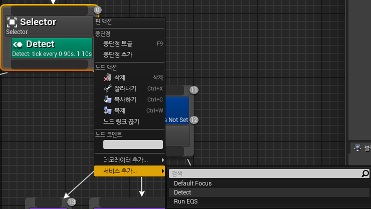
Task: Select 잘라내기 menu entry
Action: 129,88
